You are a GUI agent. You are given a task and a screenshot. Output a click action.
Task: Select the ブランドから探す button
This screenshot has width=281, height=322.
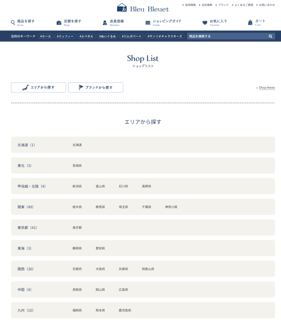pyautogui.click(x=96, y=87)
